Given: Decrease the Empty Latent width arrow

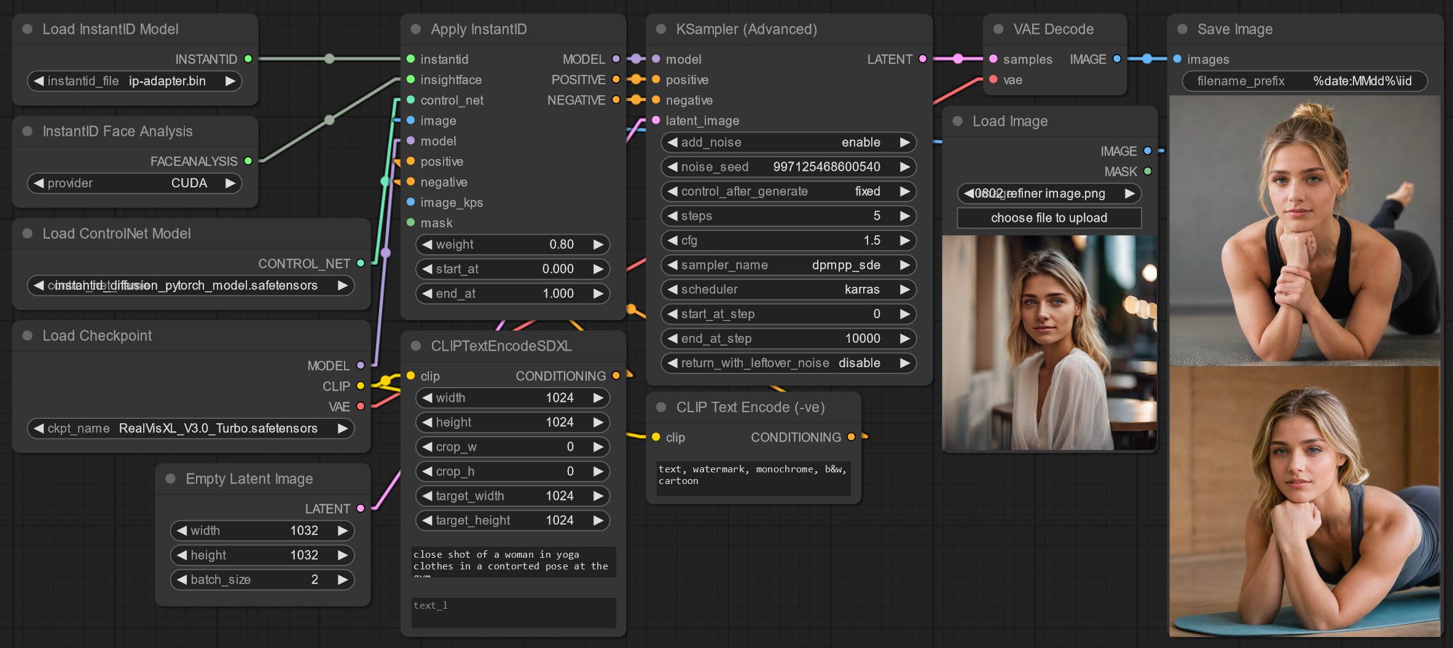Looking at the screenshot, I should (x=182, y=531).
